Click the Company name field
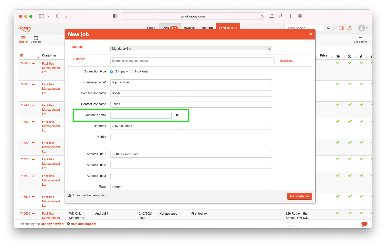 pos(191,83)
